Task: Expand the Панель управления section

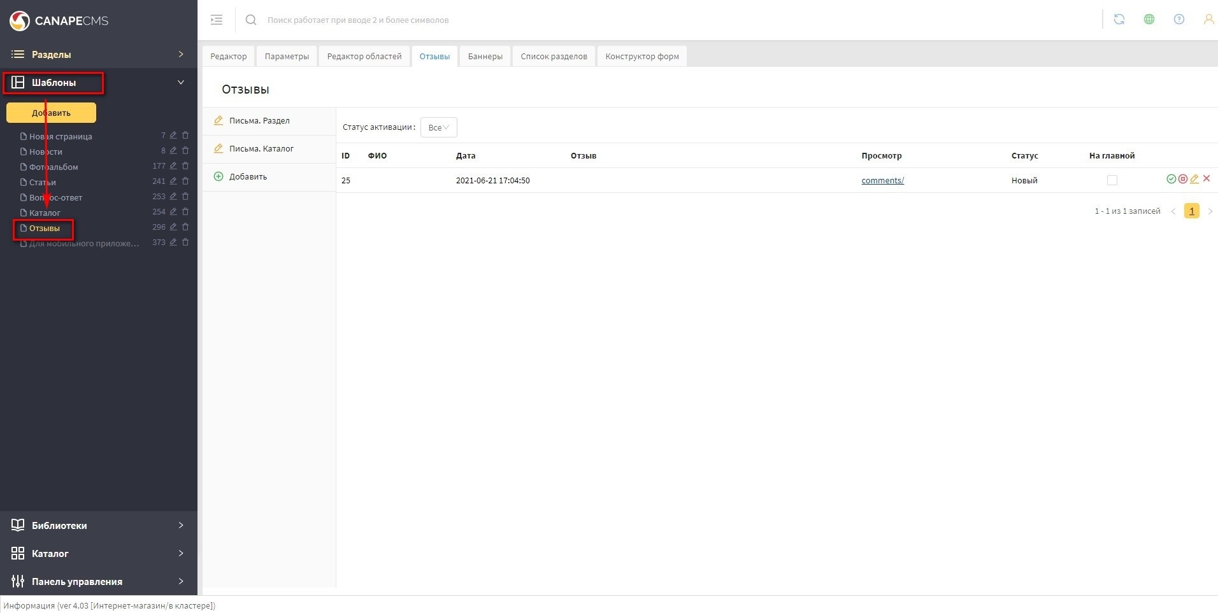Action: coord(99,582)
